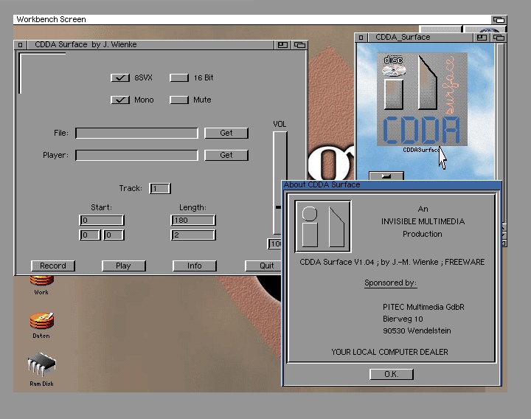The height and width of the screenshot is (419, 531).
Task: Select the Work disk icon
Action: click(x=41, y=281)
